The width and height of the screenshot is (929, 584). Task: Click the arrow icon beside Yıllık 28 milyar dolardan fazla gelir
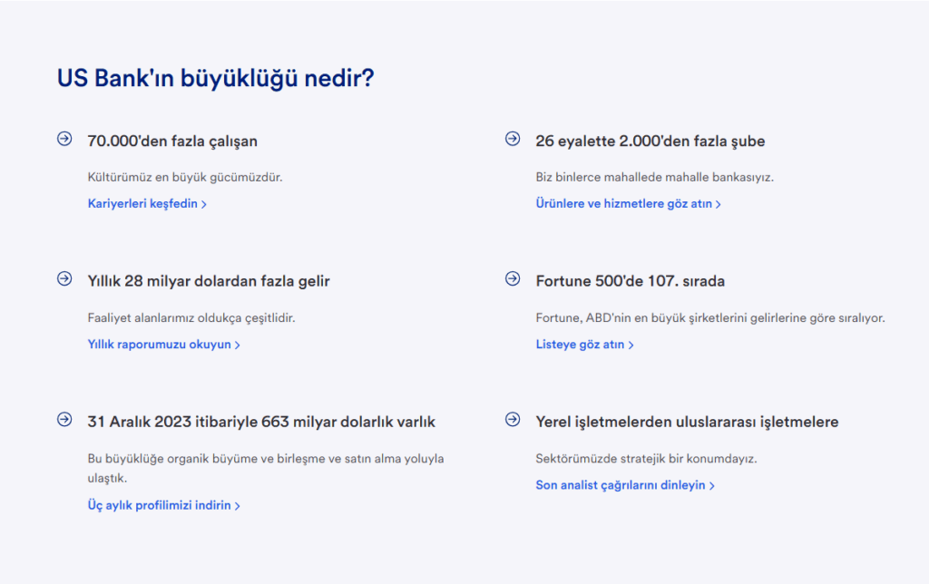click(64, 278)
